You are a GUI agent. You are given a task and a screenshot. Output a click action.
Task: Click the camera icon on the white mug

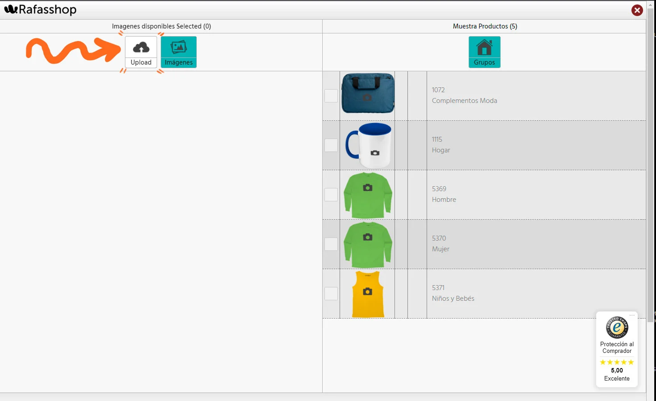tap(375, 153)
